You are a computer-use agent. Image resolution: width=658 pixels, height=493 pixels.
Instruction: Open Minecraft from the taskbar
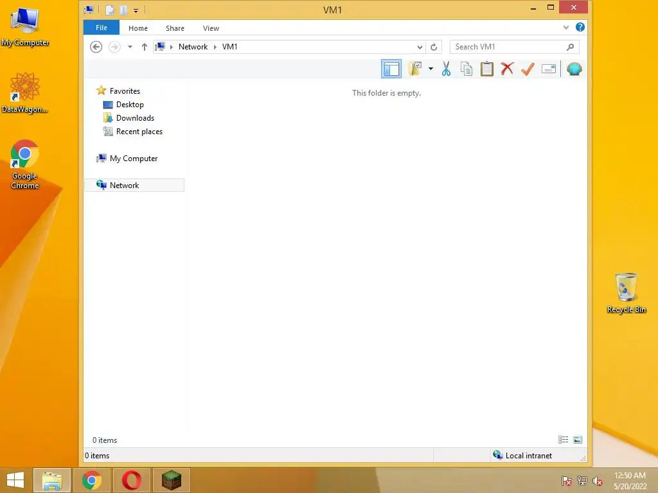pos(171,480)
